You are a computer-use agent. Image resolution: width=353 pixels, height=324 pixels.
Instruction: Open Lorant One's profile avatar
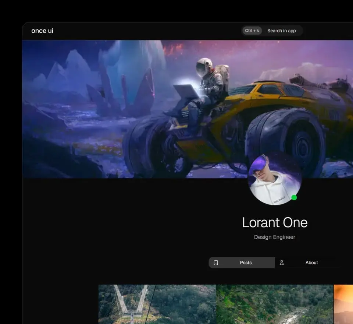pyautogui.click(x=274, y=179)
